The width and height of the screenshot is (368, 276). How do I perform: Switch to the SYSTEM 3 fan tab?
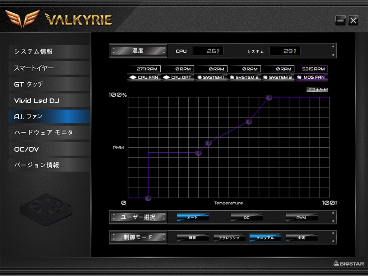[x=278, y=77]
